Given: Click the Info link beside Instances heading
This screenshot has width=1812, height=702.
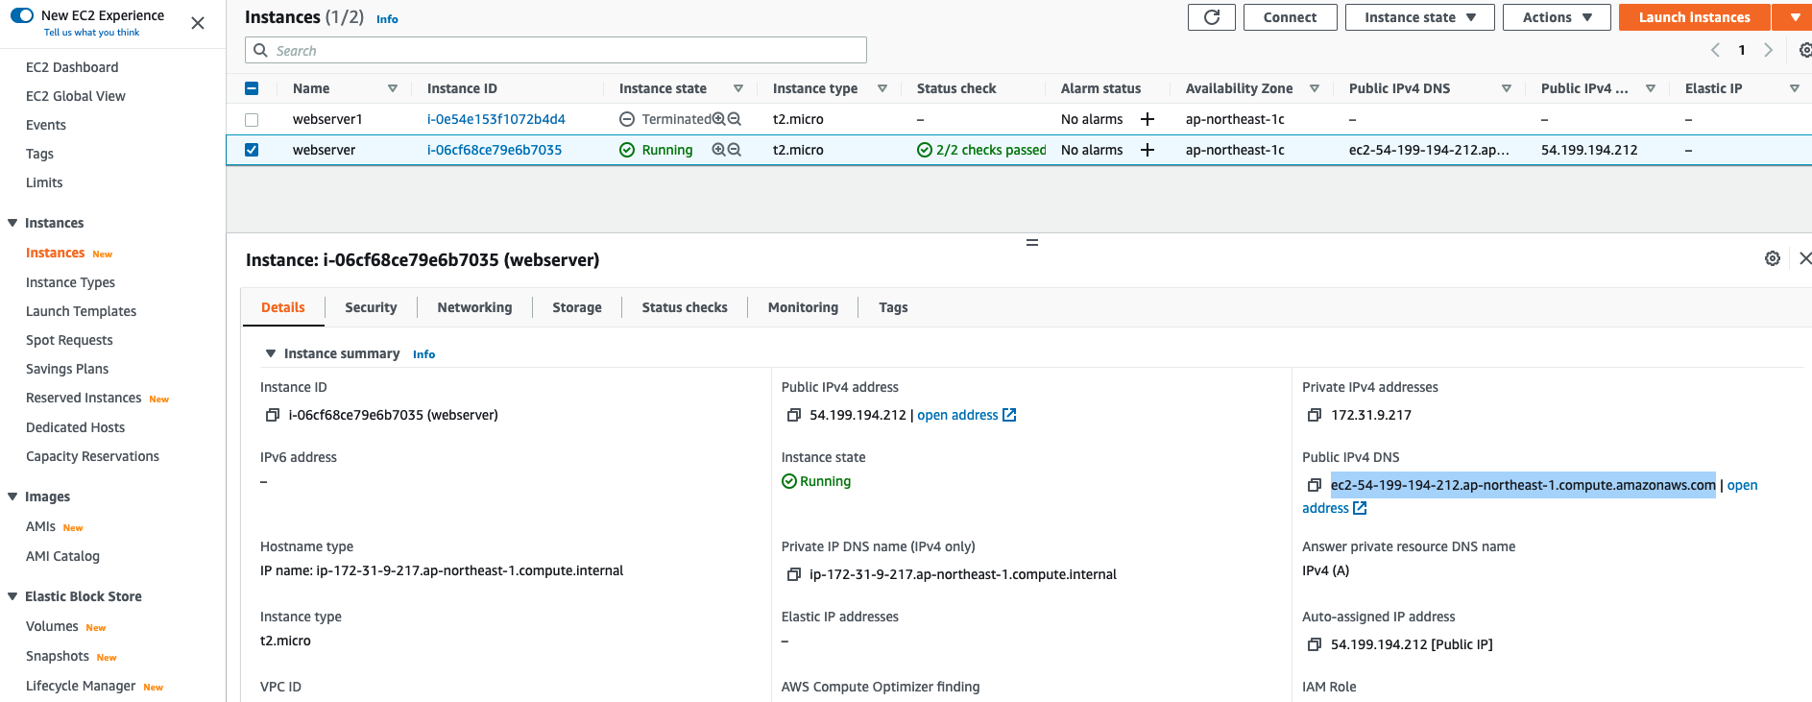Looking at the screenshot, I should point(387,19).
